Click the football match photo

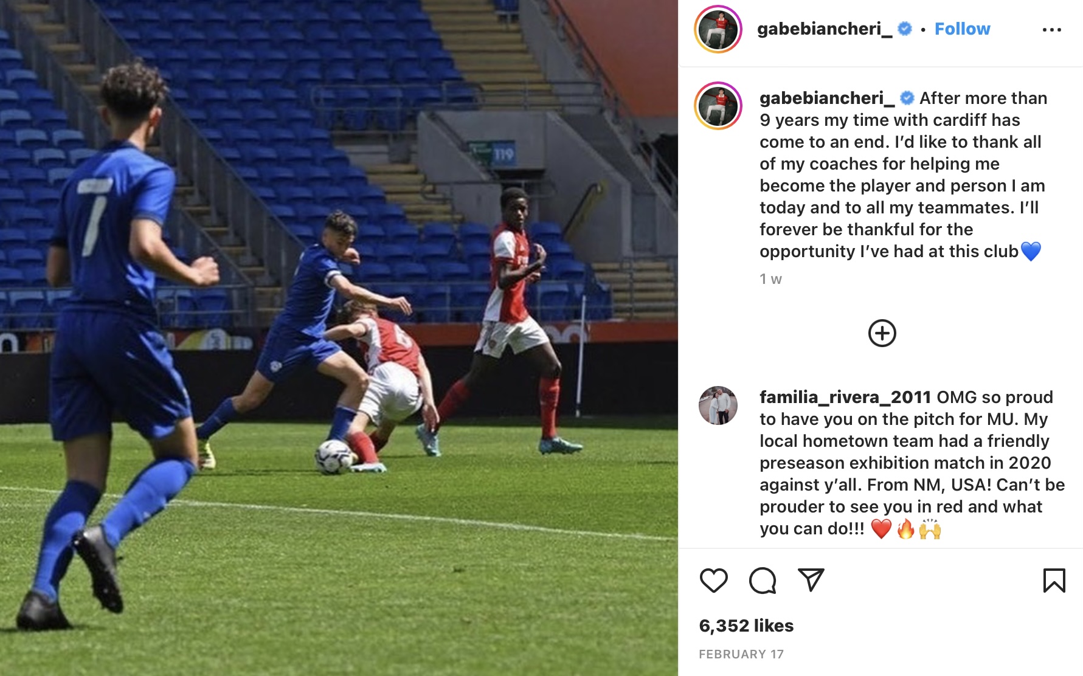[339, 338]
